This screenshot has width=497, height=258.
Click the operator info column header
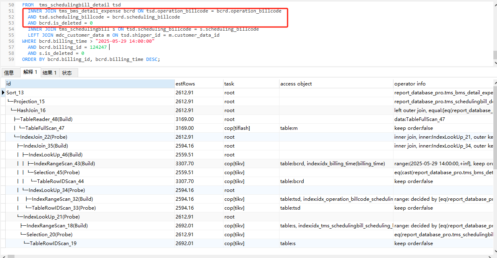pos(410,84)
